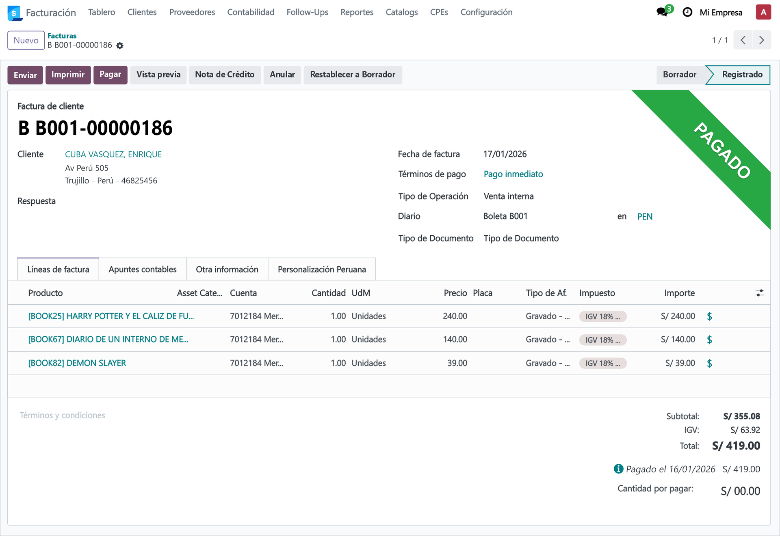Go to next record arrow
This screenshot has width=780, height=536.
tap(761, 40)
